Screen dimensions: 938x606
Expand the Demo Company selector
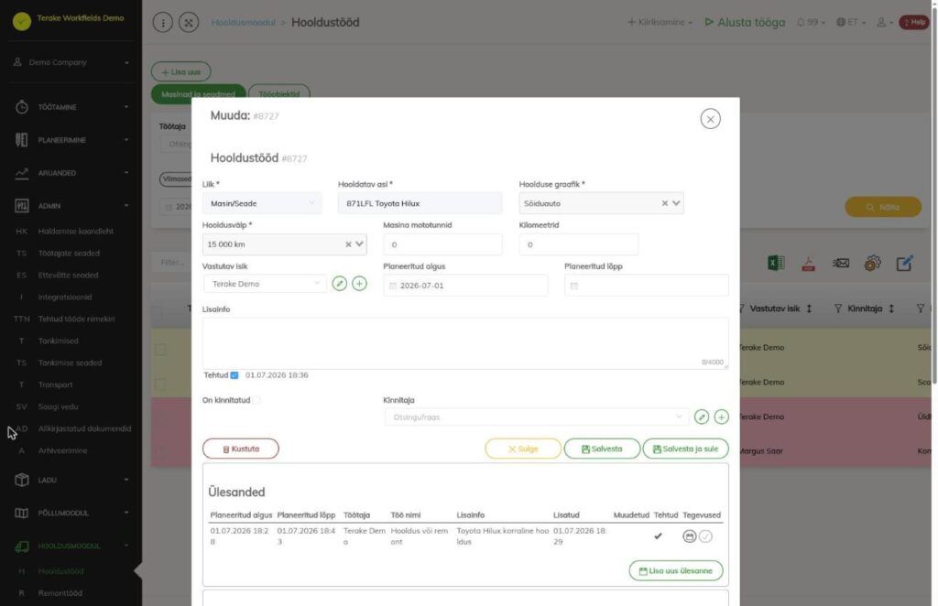point(71,62)
